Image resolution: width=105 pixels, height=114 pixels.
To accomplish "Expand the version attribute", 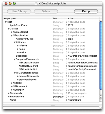I will tap(18, 52).
